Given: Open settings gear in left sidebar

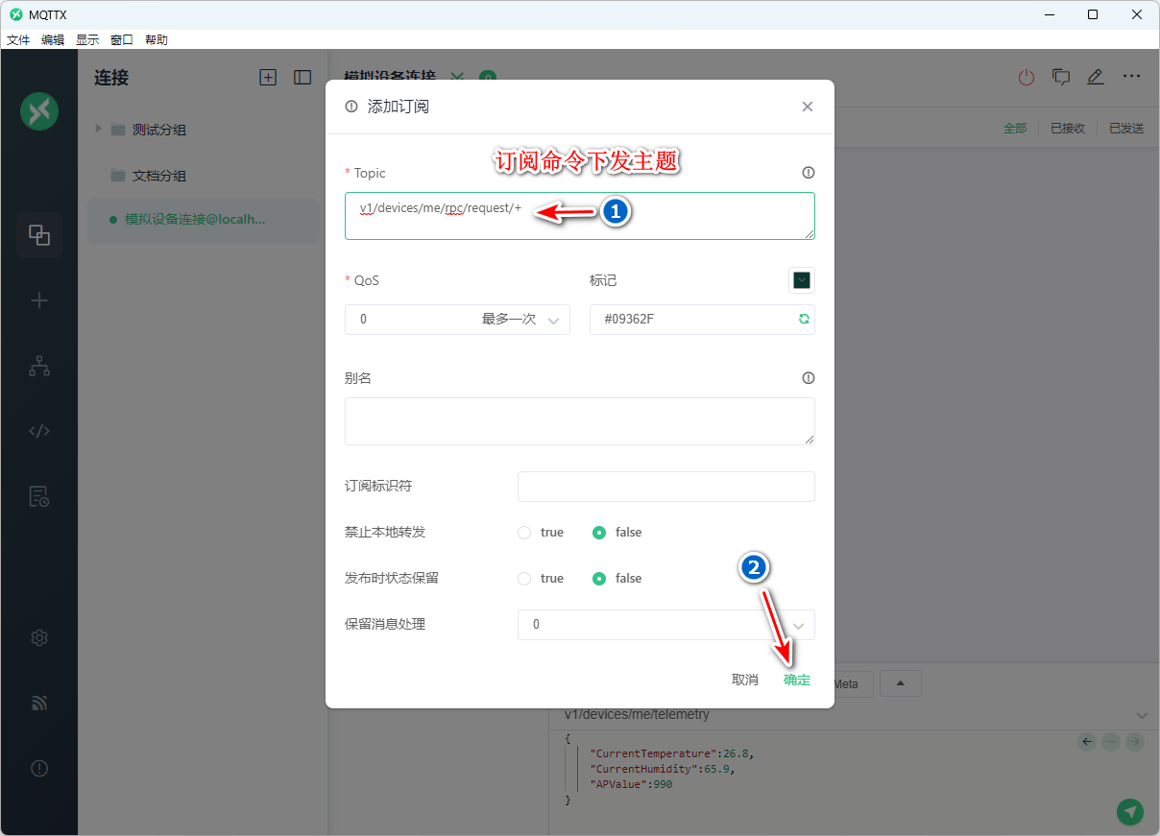Looking at the screenshot, I should tap(39, 638).
